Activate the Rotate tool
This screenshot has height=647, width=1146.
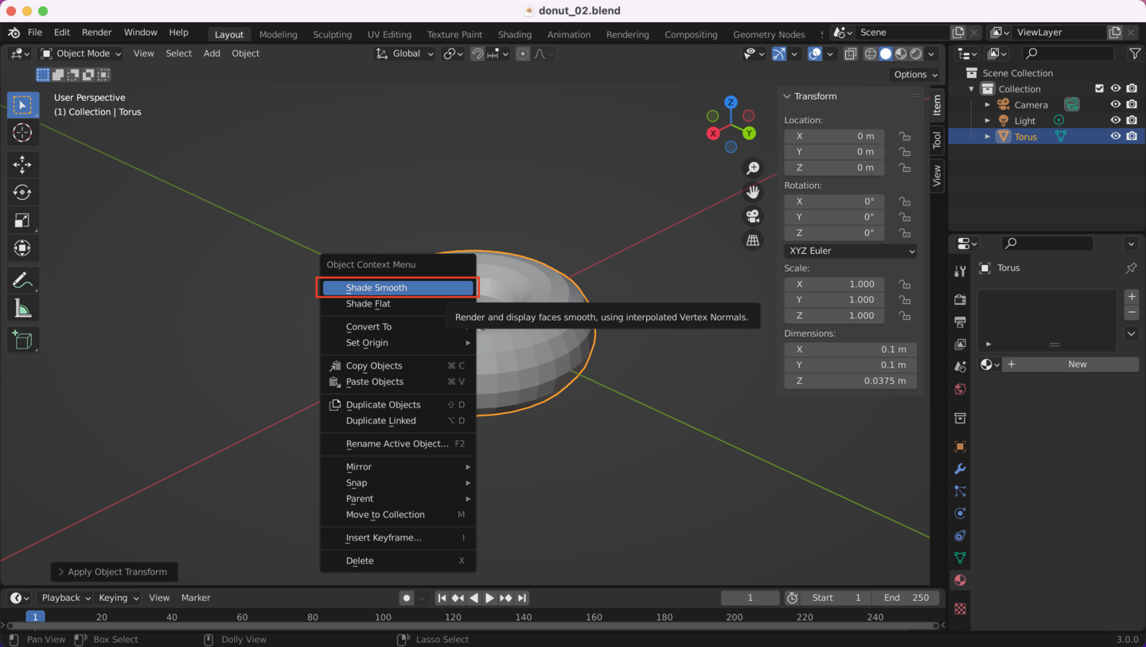22,193
